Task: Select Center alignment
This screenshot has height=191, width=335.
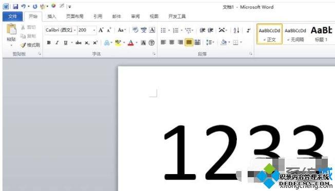Action: (x=172, y=42)
